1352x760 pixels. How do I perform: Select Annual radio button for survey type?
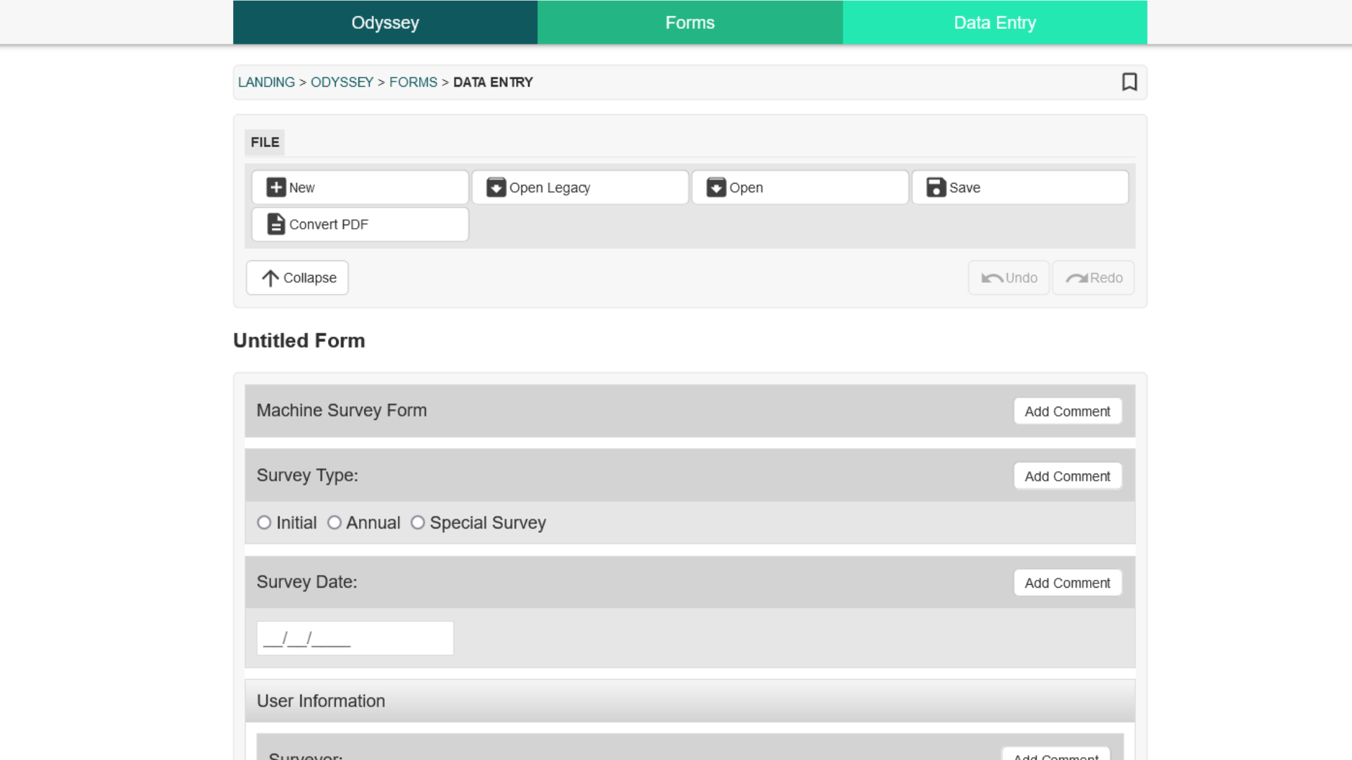tap(334, 522)
